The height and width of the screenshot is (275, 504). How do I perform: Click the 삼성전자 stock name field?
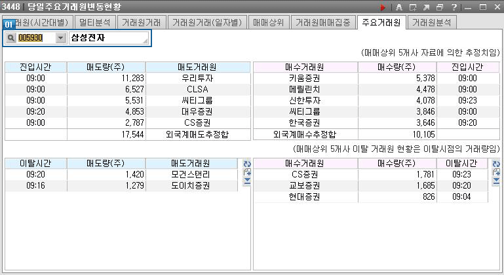108,38
